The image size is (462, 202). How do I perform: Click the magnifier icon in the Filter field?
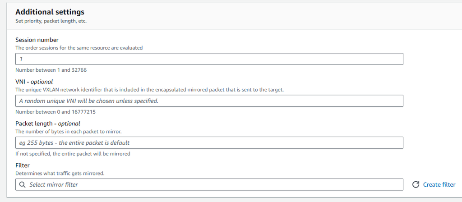tap(23, 185)
